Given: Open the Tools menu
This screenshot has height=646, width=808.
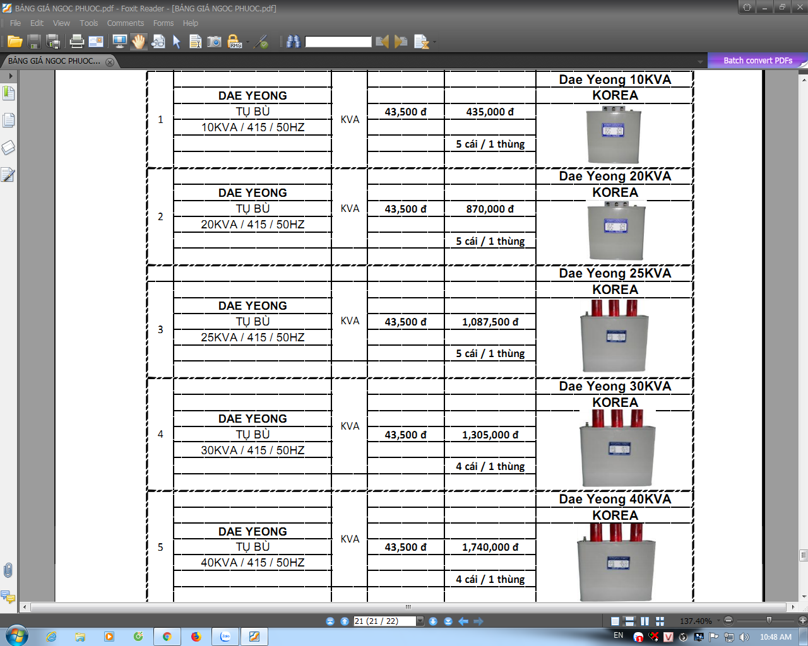Looking at the screenshot, I should 88,23.
